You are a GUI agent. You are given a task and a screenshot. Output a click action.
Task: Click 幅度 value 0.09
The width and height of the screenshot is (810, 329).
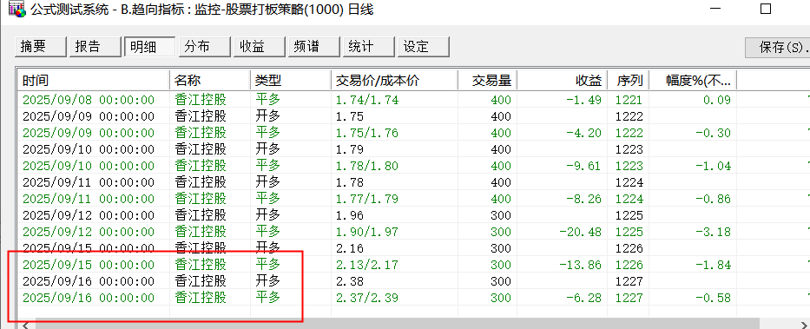point(717,100)
